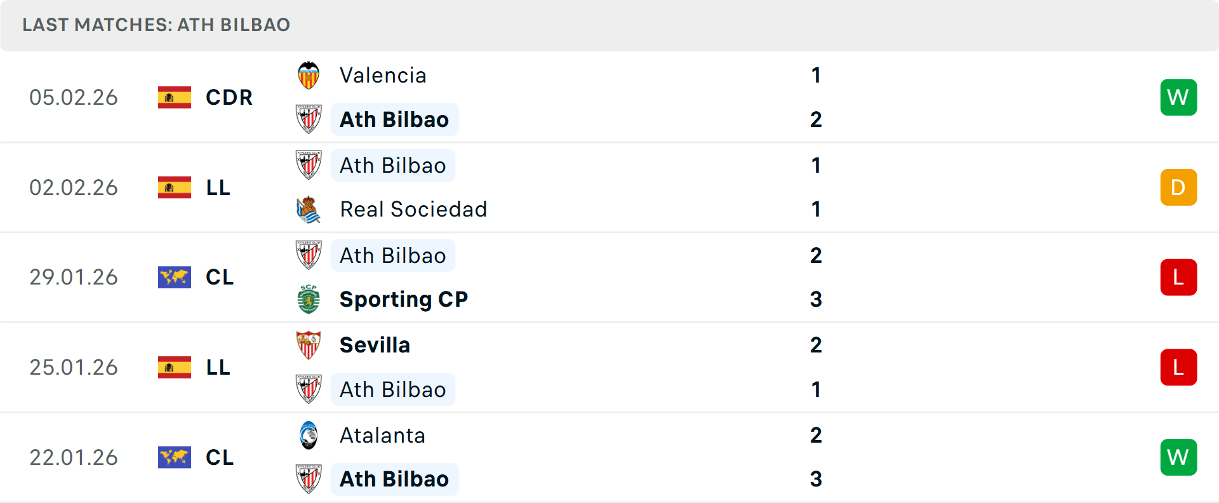Open the Ath Bilbao team link in Valencia match
The width and height of the screenshot is (1219, 503).
pos(394,119)
